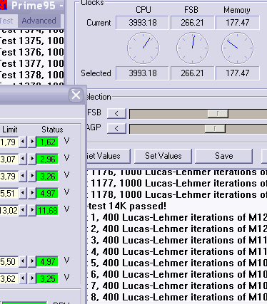267x304 pixels.
Task: Increase the 13,02 V limit with right arrow
Action: [32, 210]
